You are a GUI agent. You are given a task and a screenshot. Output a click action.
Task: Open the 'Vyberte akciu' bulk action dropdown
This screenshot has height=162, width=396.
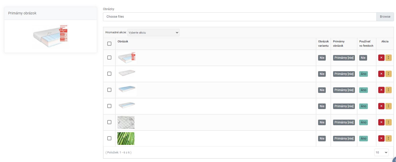tap(153, 33)
